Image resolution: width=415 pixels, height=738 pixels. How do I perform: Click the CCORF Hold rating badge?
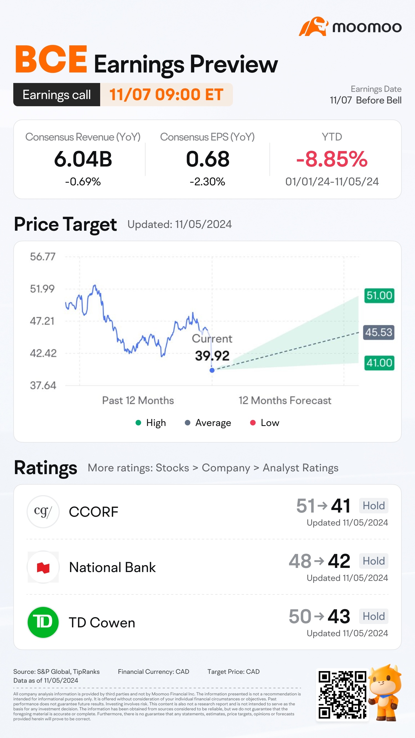point(373,506)
